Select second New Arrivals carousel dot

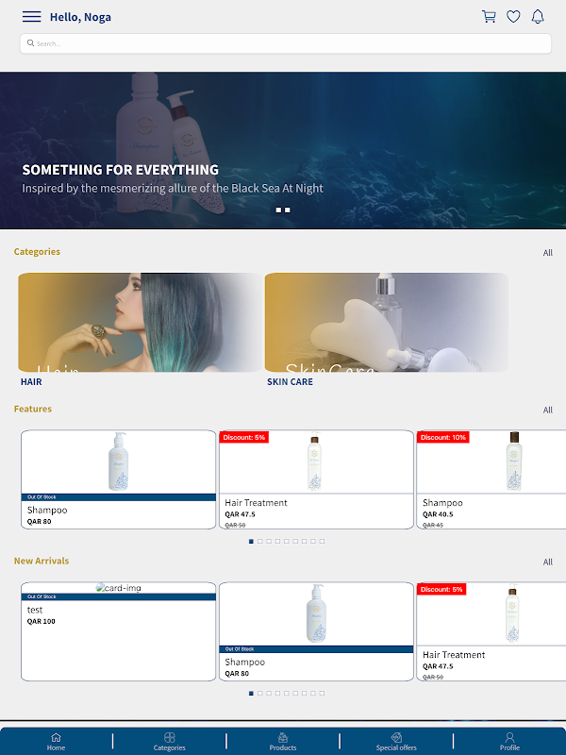coord(260,694)
